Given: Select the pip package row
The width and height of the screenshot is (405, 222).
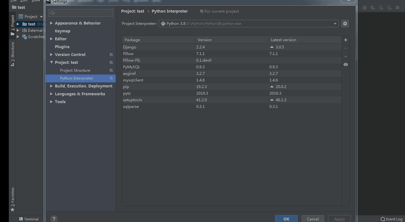Looking at the screenshot, I should pos(232,86).
